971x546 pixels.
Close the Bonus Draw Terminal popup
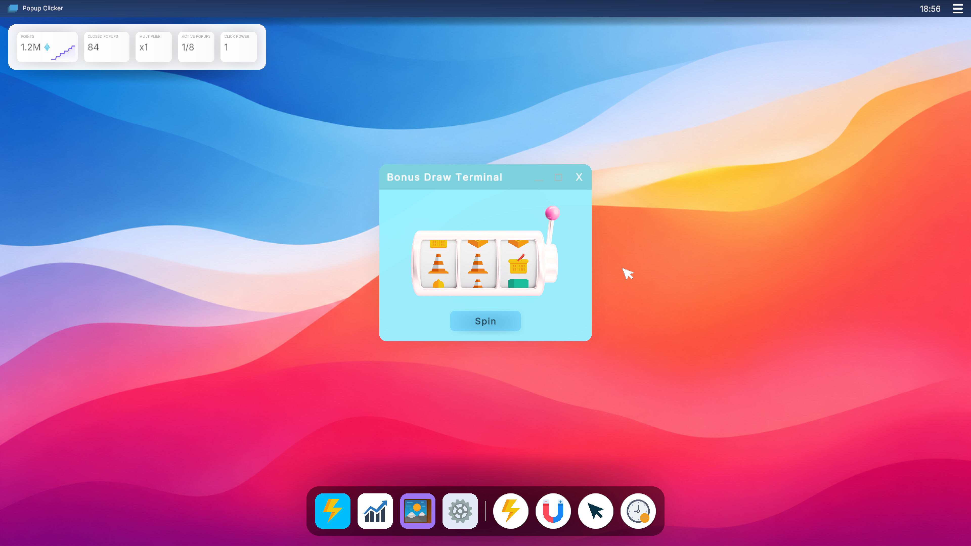579,177
